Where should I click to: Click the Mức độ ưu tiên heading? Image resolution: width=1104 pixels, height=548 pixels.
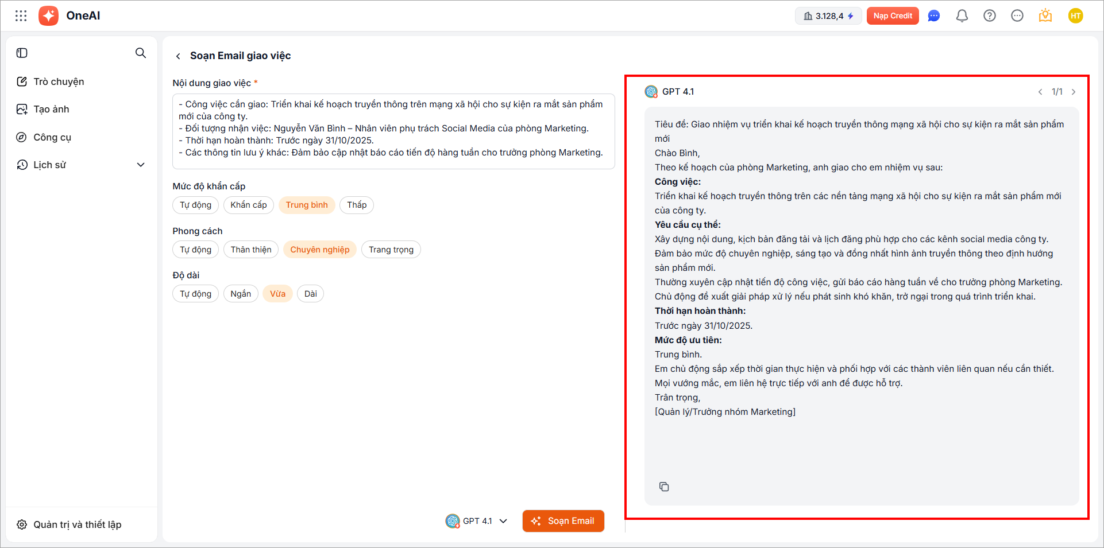coord(688,340)
